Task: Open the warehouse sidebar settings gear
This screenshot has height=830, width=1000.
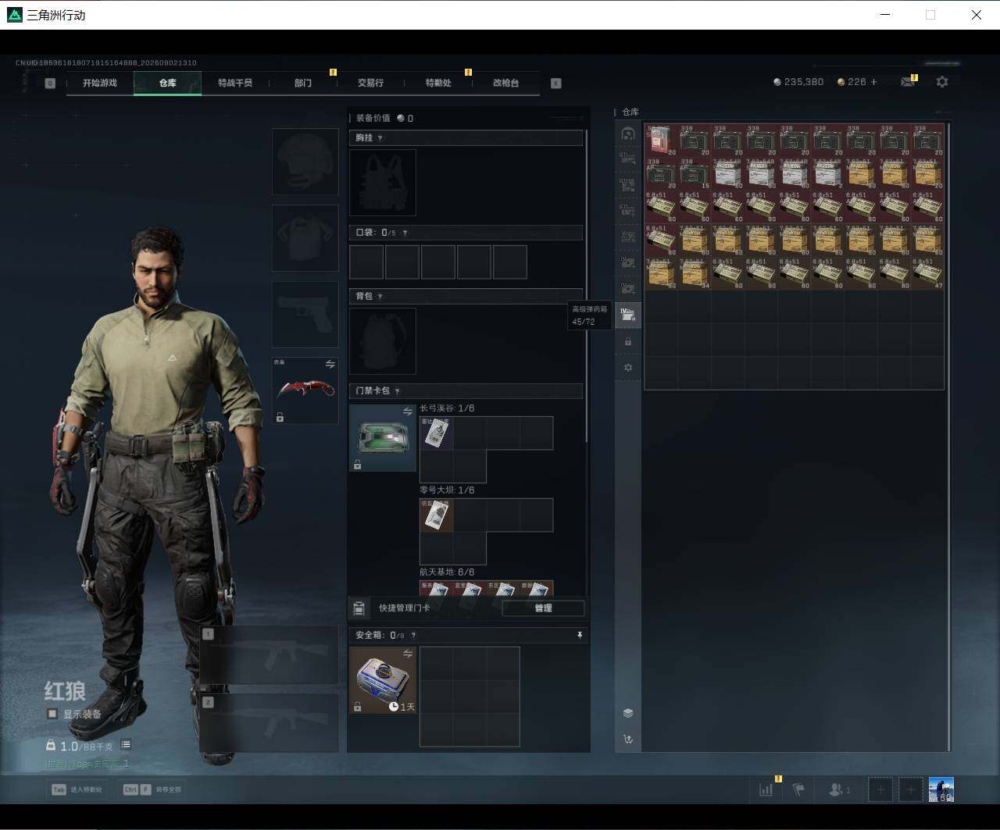Action: pyautogui.click(x=628, y=368)
